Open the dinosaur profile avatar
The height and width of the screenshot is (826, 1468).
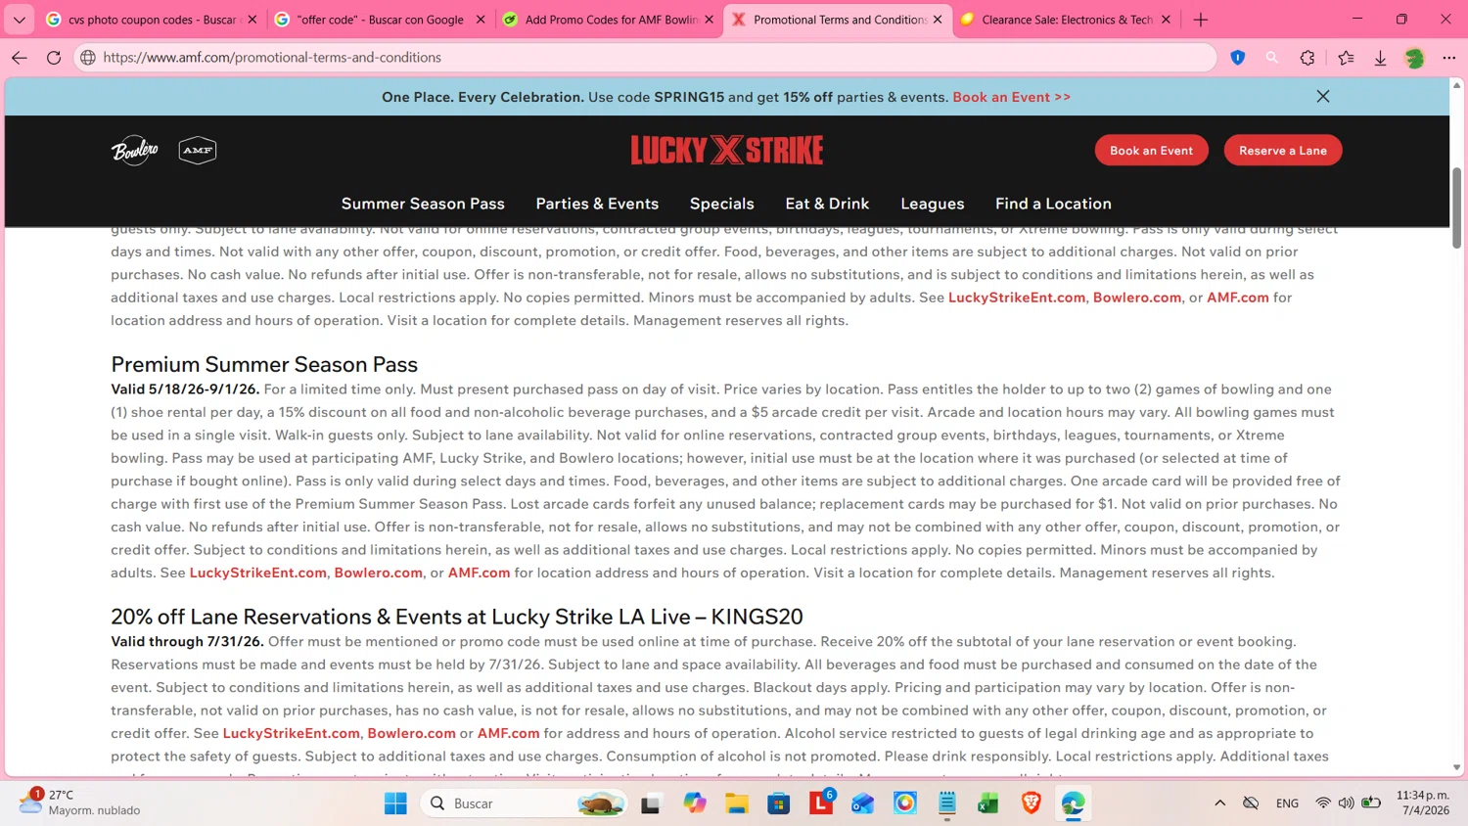point(1414,58)
